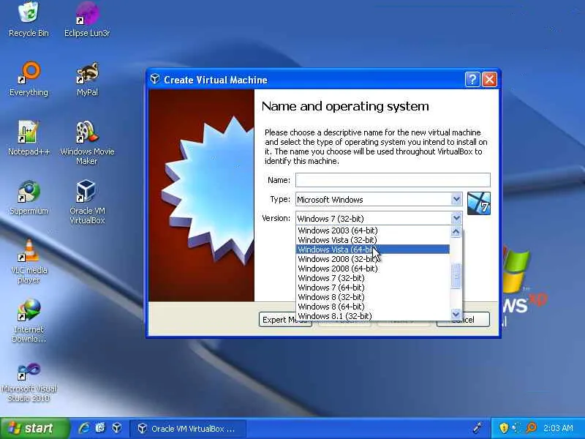The width and height of the screenshot is (585, 439).
Task: Click the pen tray icon on taskbar
Action: [478, 428]
